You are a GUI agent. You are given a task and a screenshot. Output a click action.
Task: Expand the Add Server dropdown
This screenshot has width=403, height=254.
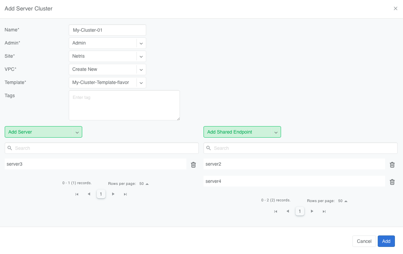pos(77,132)
